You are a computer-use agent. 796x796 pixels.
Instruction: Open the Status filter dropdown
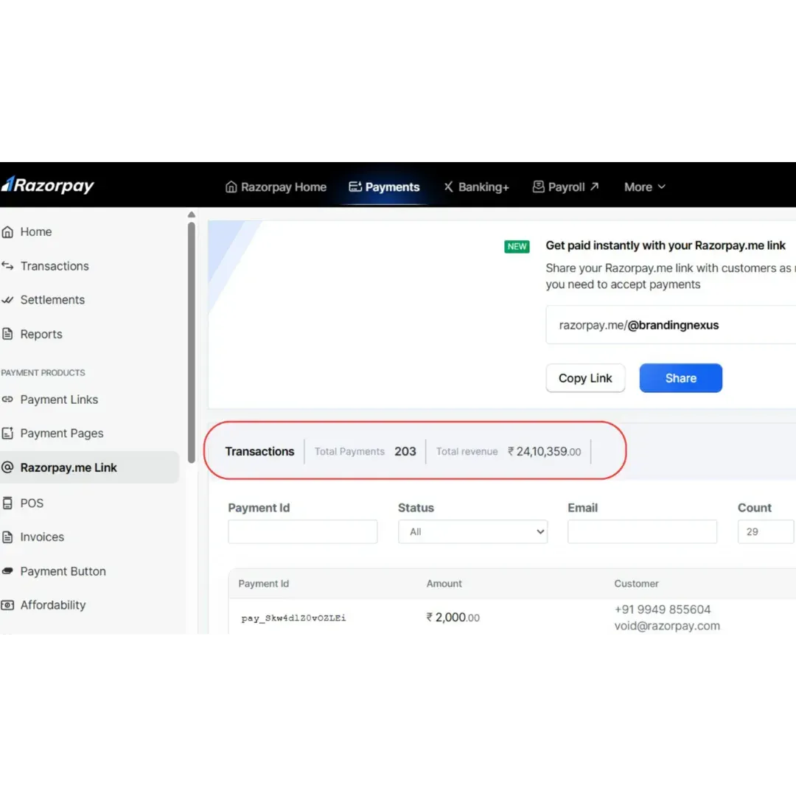click(x=472, y=531)
